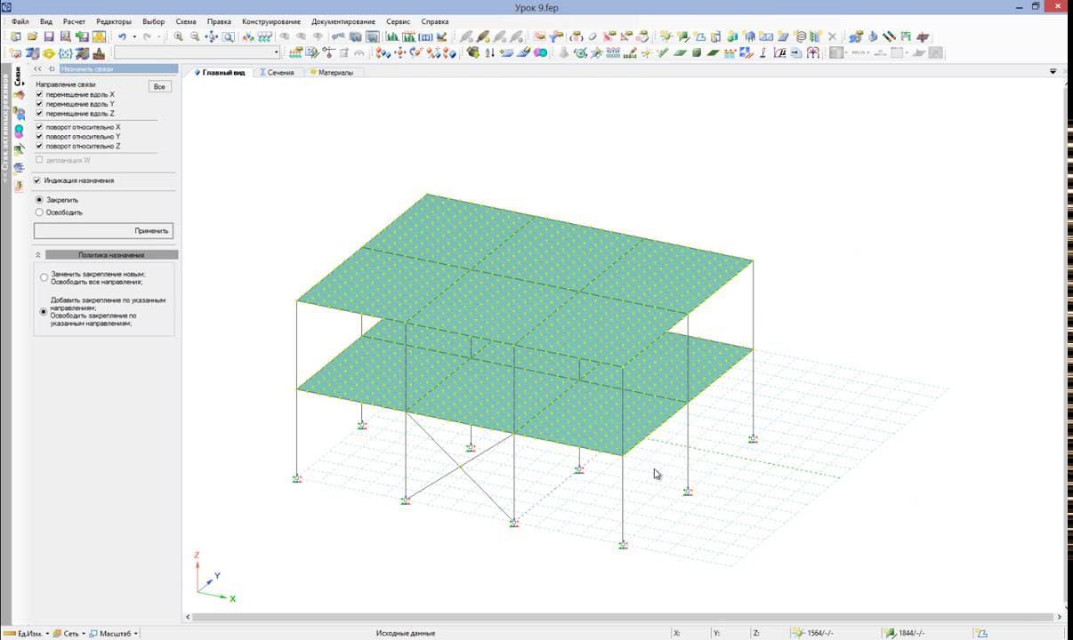Click the Zoom in magnifier icon
Image resolution: width=1073 pixels, height=640 pixels.
pyautogui.click(x=179, y=36)
